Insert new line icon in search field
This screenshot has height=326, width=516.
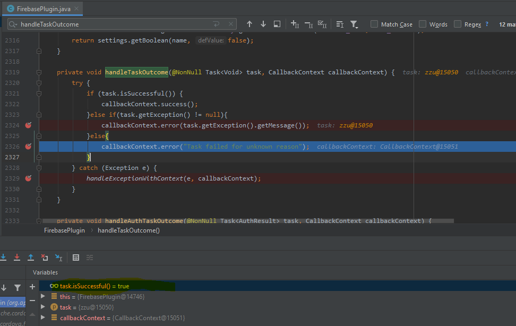(x=216, y=24)
